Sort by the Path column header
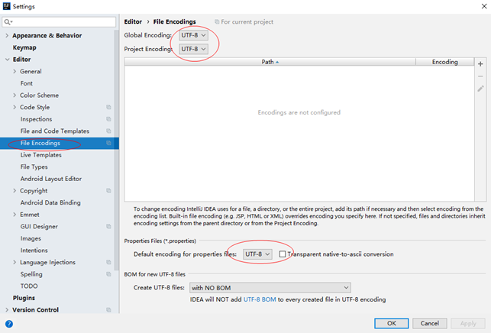This screenshot has height=333, width=491. [x=270, y=62]
